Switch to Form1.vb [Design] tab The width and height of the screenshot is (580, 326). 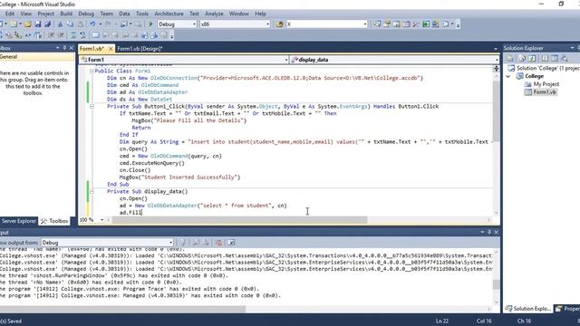140,48
